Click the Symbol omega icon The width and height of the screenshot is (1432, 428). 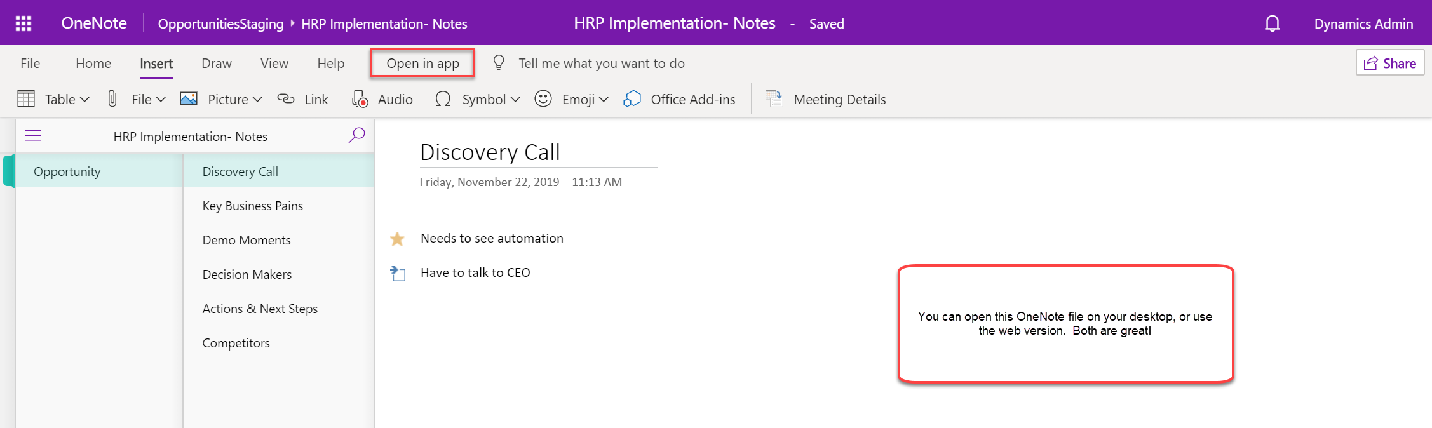443,99
